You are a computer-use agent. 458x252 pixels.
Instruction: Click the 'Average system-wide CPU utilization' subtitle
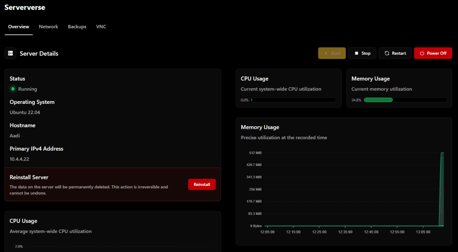pyautogui.click(x=51, y=231)
